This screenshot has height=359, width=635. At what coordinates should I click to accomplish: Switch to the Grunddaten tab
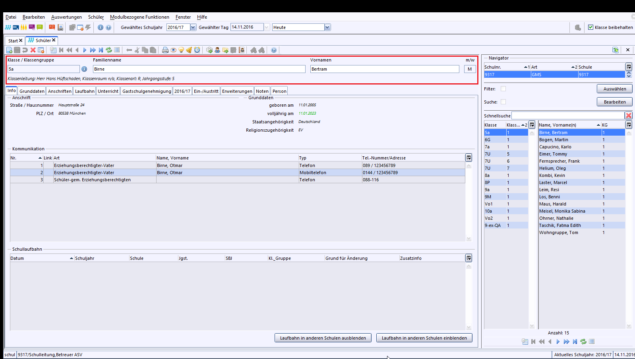click(32, 91)
